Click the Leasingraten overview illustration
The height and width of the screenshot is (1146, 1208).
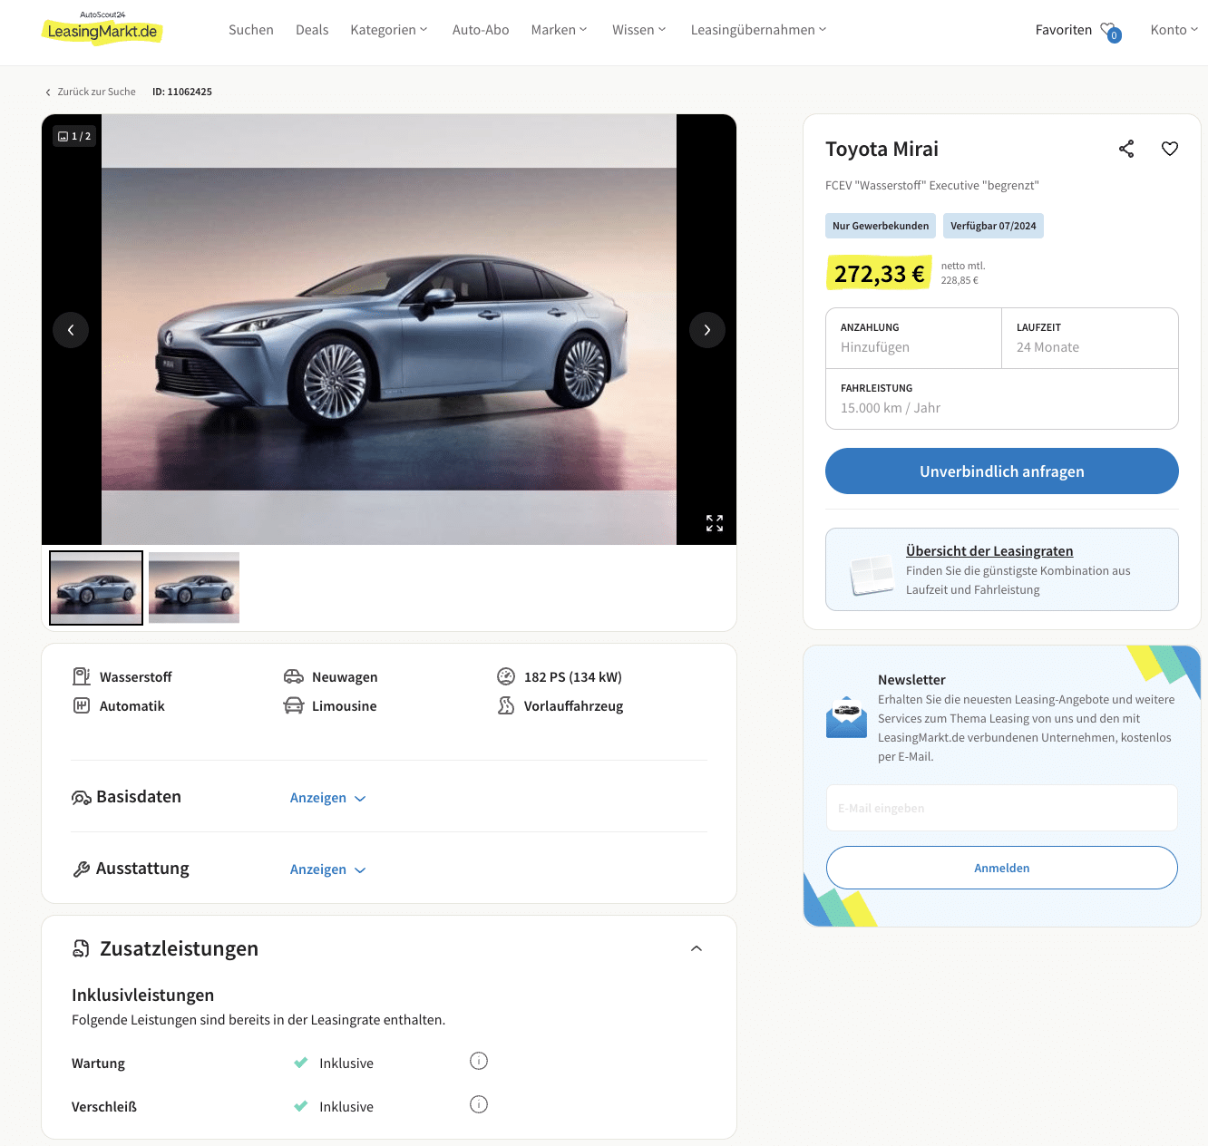(x=872, y=575)
